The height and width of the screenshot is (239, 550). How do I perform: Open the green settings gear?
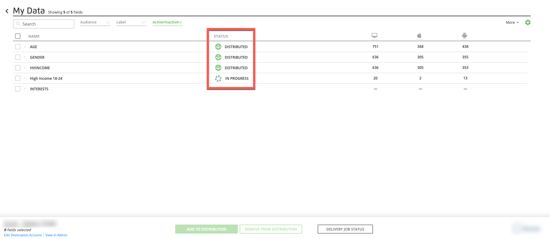[x=527, y=23]
